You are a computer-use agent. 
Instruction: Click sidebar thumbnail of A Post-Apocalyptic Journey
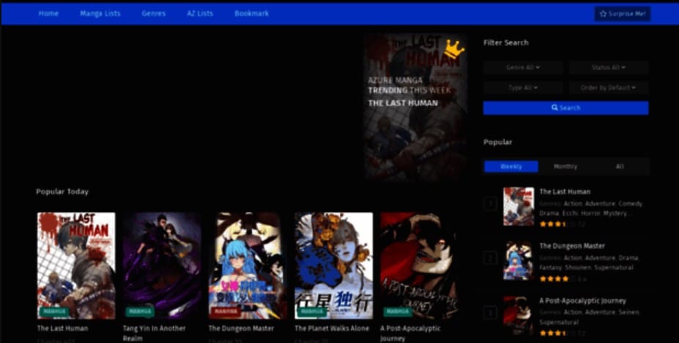[x=519, y=315]
